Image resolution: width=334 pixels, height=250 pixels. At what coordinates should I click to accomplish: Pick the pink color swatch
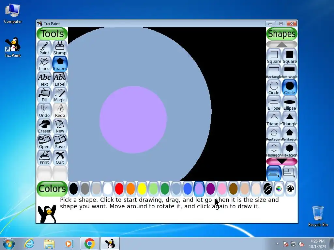(x=222, y=189)
